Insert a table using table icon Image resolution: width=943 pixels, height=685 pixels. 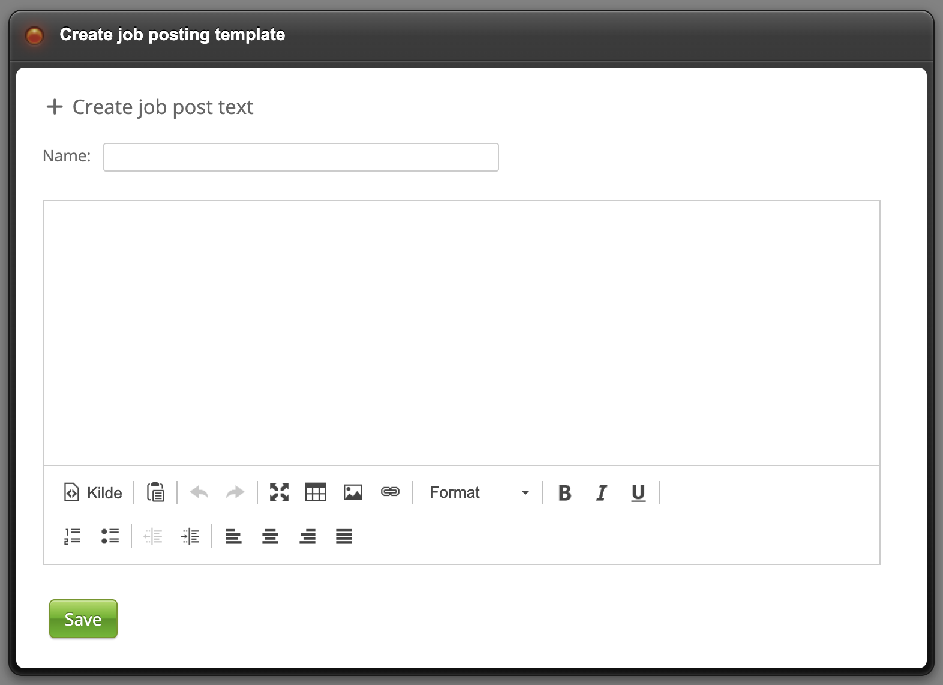[x=316, y=492]
